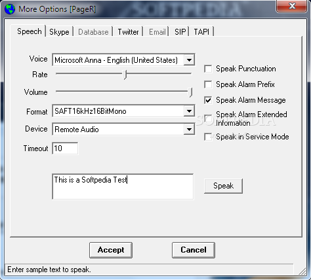Viewport: 311px width, 280px height.
Task: Enable Speak Alarm Prefix checkbox
Action: click(x=208, y=84)
